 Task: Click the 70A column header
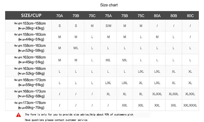(60, 16)
